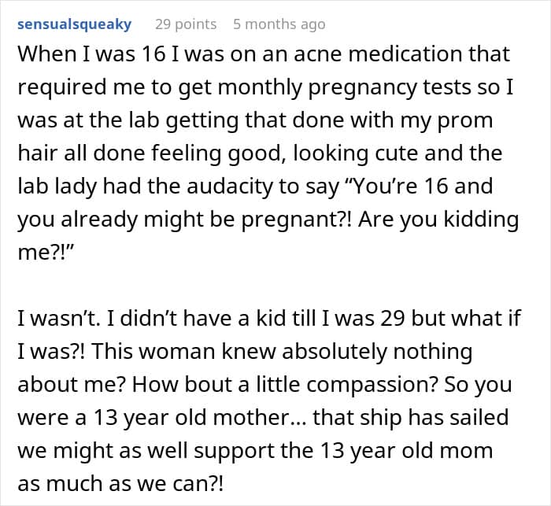Click the word 'audacity' in the comment

(230, 187)
